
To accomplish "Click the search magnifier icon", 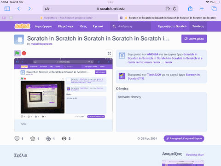I will tap(114, 26).
